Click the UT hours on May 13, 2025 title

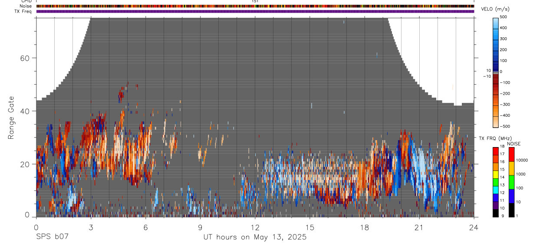click(255, 237)
